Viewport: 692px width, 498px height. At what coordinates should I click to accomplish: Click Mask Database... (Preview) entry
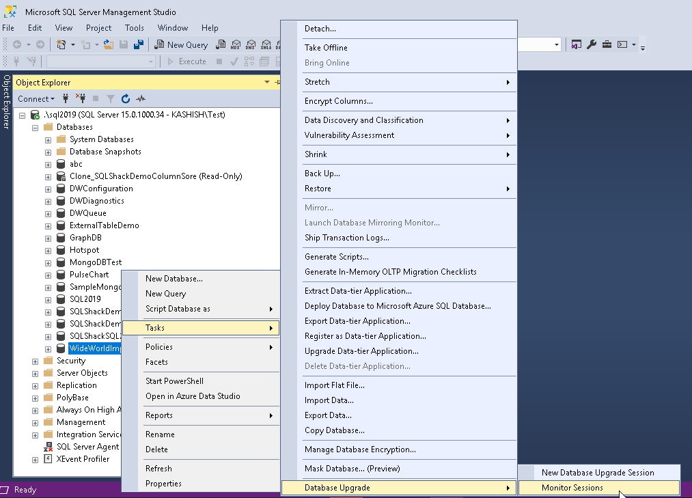398,469
